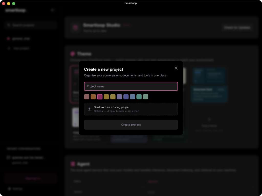This screenshot has height=196, width=262.
Task: Click the Create project button
Action: tap(131, 125)
